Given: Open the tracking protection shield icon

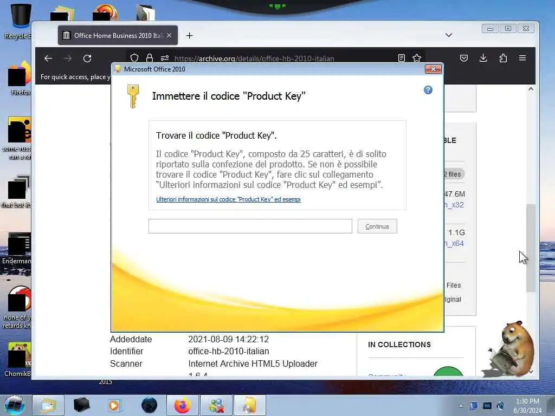Looking at the screenshot, I should click(134, 58).
